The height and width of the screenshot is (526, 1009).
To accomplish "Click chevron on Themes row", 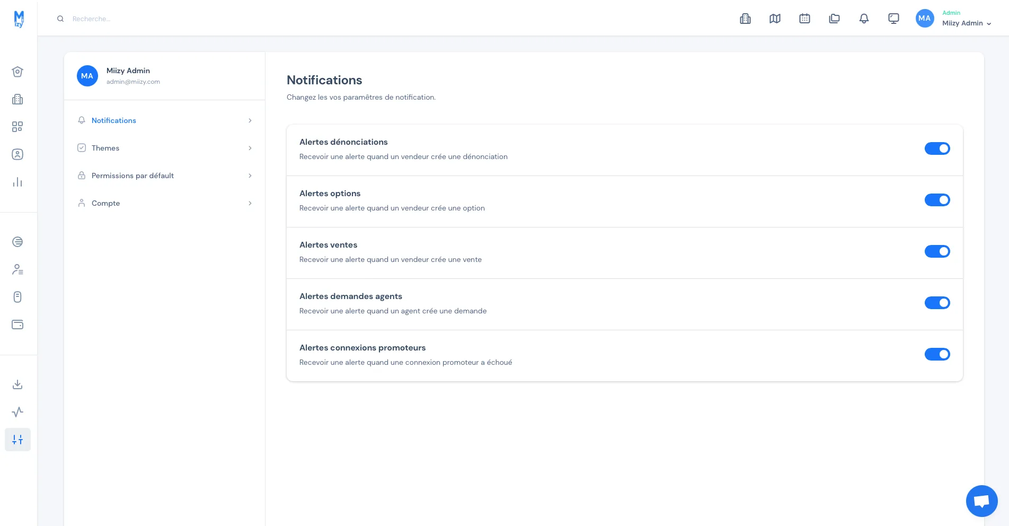I will click(250, 148).
